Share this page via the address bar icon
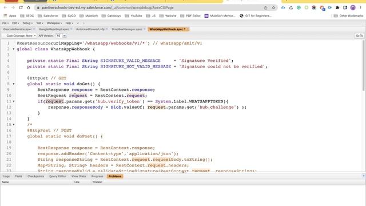 (x=265, y=7)
